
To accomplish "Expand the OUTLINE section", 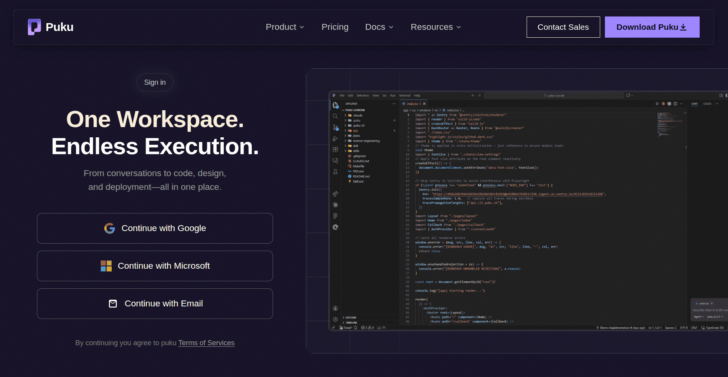I will 350,318.
